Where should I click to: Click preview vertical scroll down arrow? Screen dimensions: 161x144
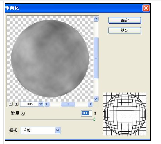pos(96,98)
